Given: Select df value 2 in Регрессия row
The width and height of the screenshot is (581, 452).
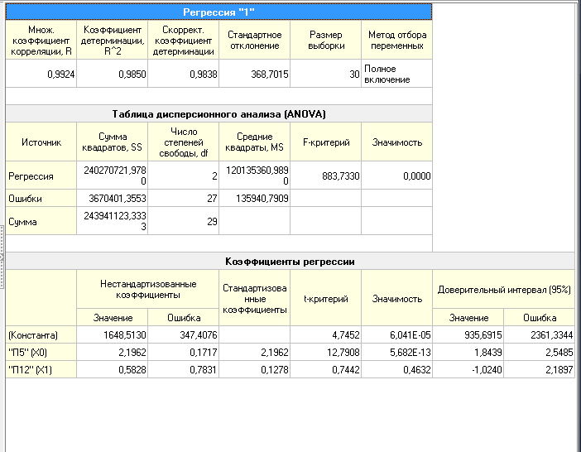Looking at the screenshot, I should pos(184,176).
